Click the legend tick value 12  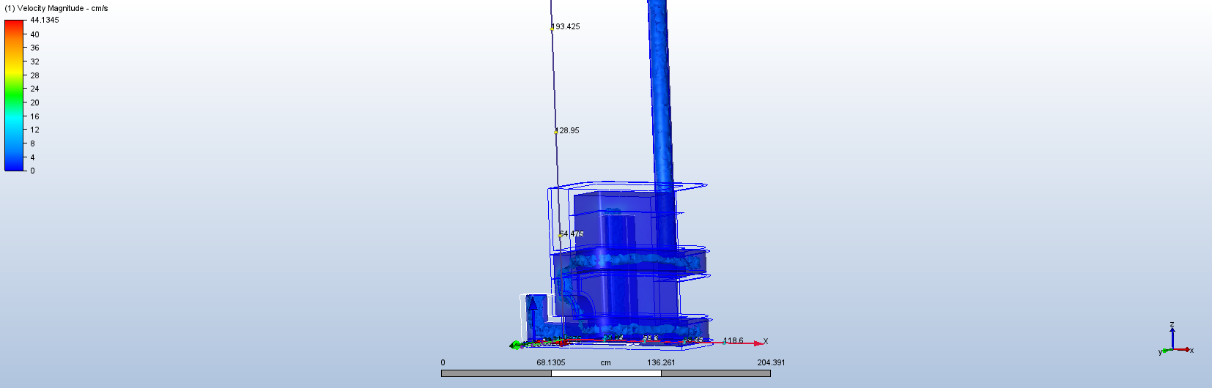(x=34, y=130)
